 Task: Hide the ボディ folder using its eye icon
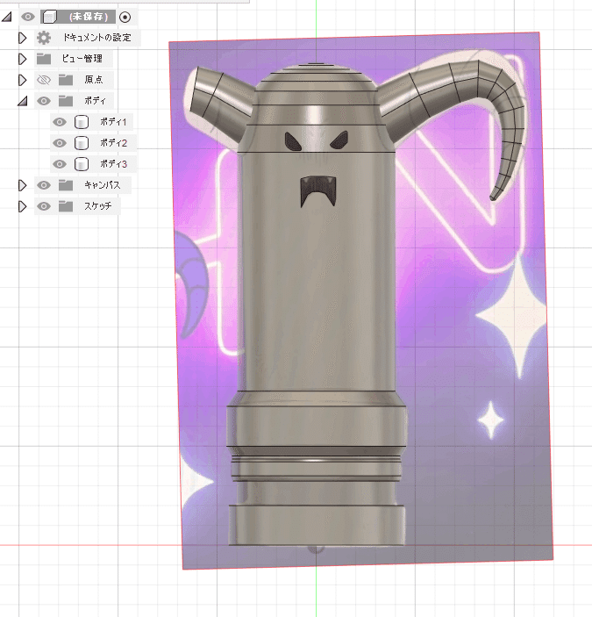44,101
